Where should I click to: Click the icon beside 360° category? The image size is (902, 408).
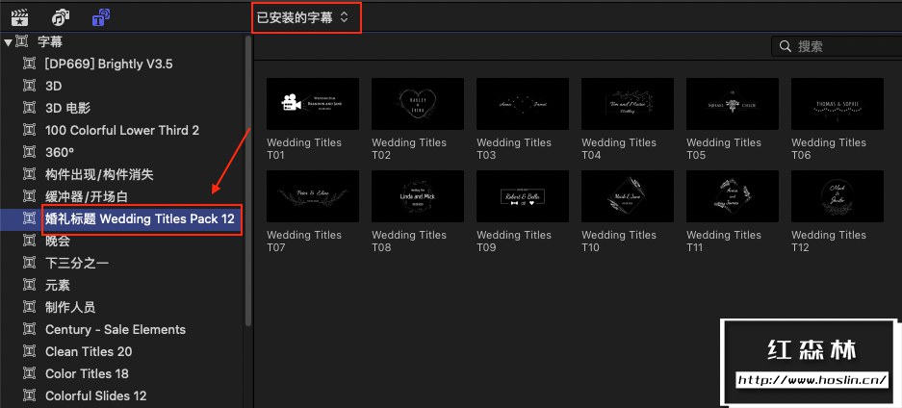pos(29,152)
